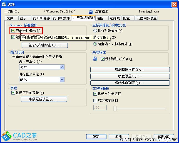
Task: Toggle the 双击进行编辑 checkbox
Action: 13,31
